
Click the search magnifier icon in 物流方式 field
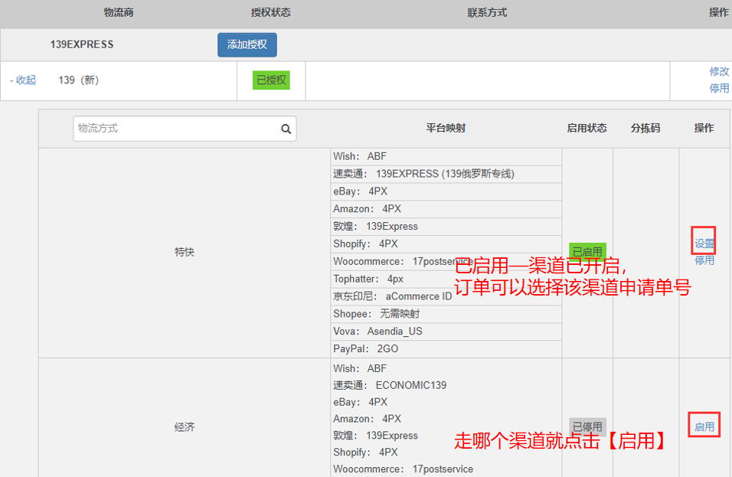coord(286,129)
